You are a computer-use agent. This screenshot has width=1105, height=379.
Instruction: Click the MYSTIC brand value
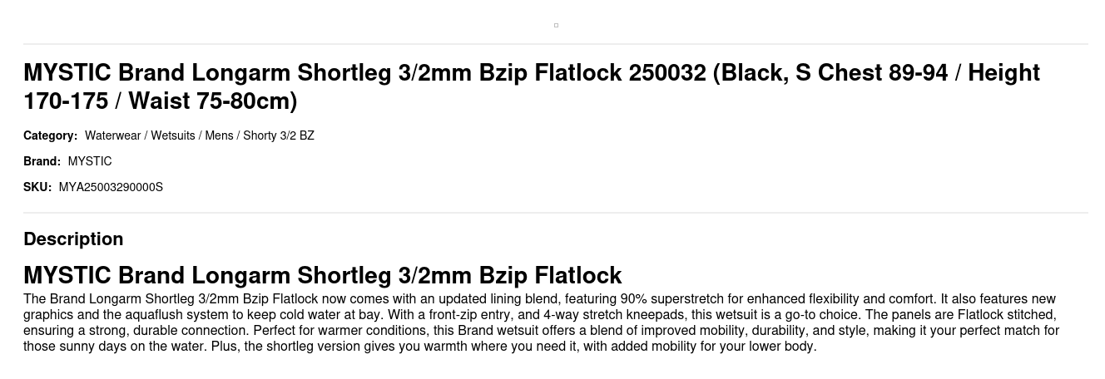pos(90,161)
